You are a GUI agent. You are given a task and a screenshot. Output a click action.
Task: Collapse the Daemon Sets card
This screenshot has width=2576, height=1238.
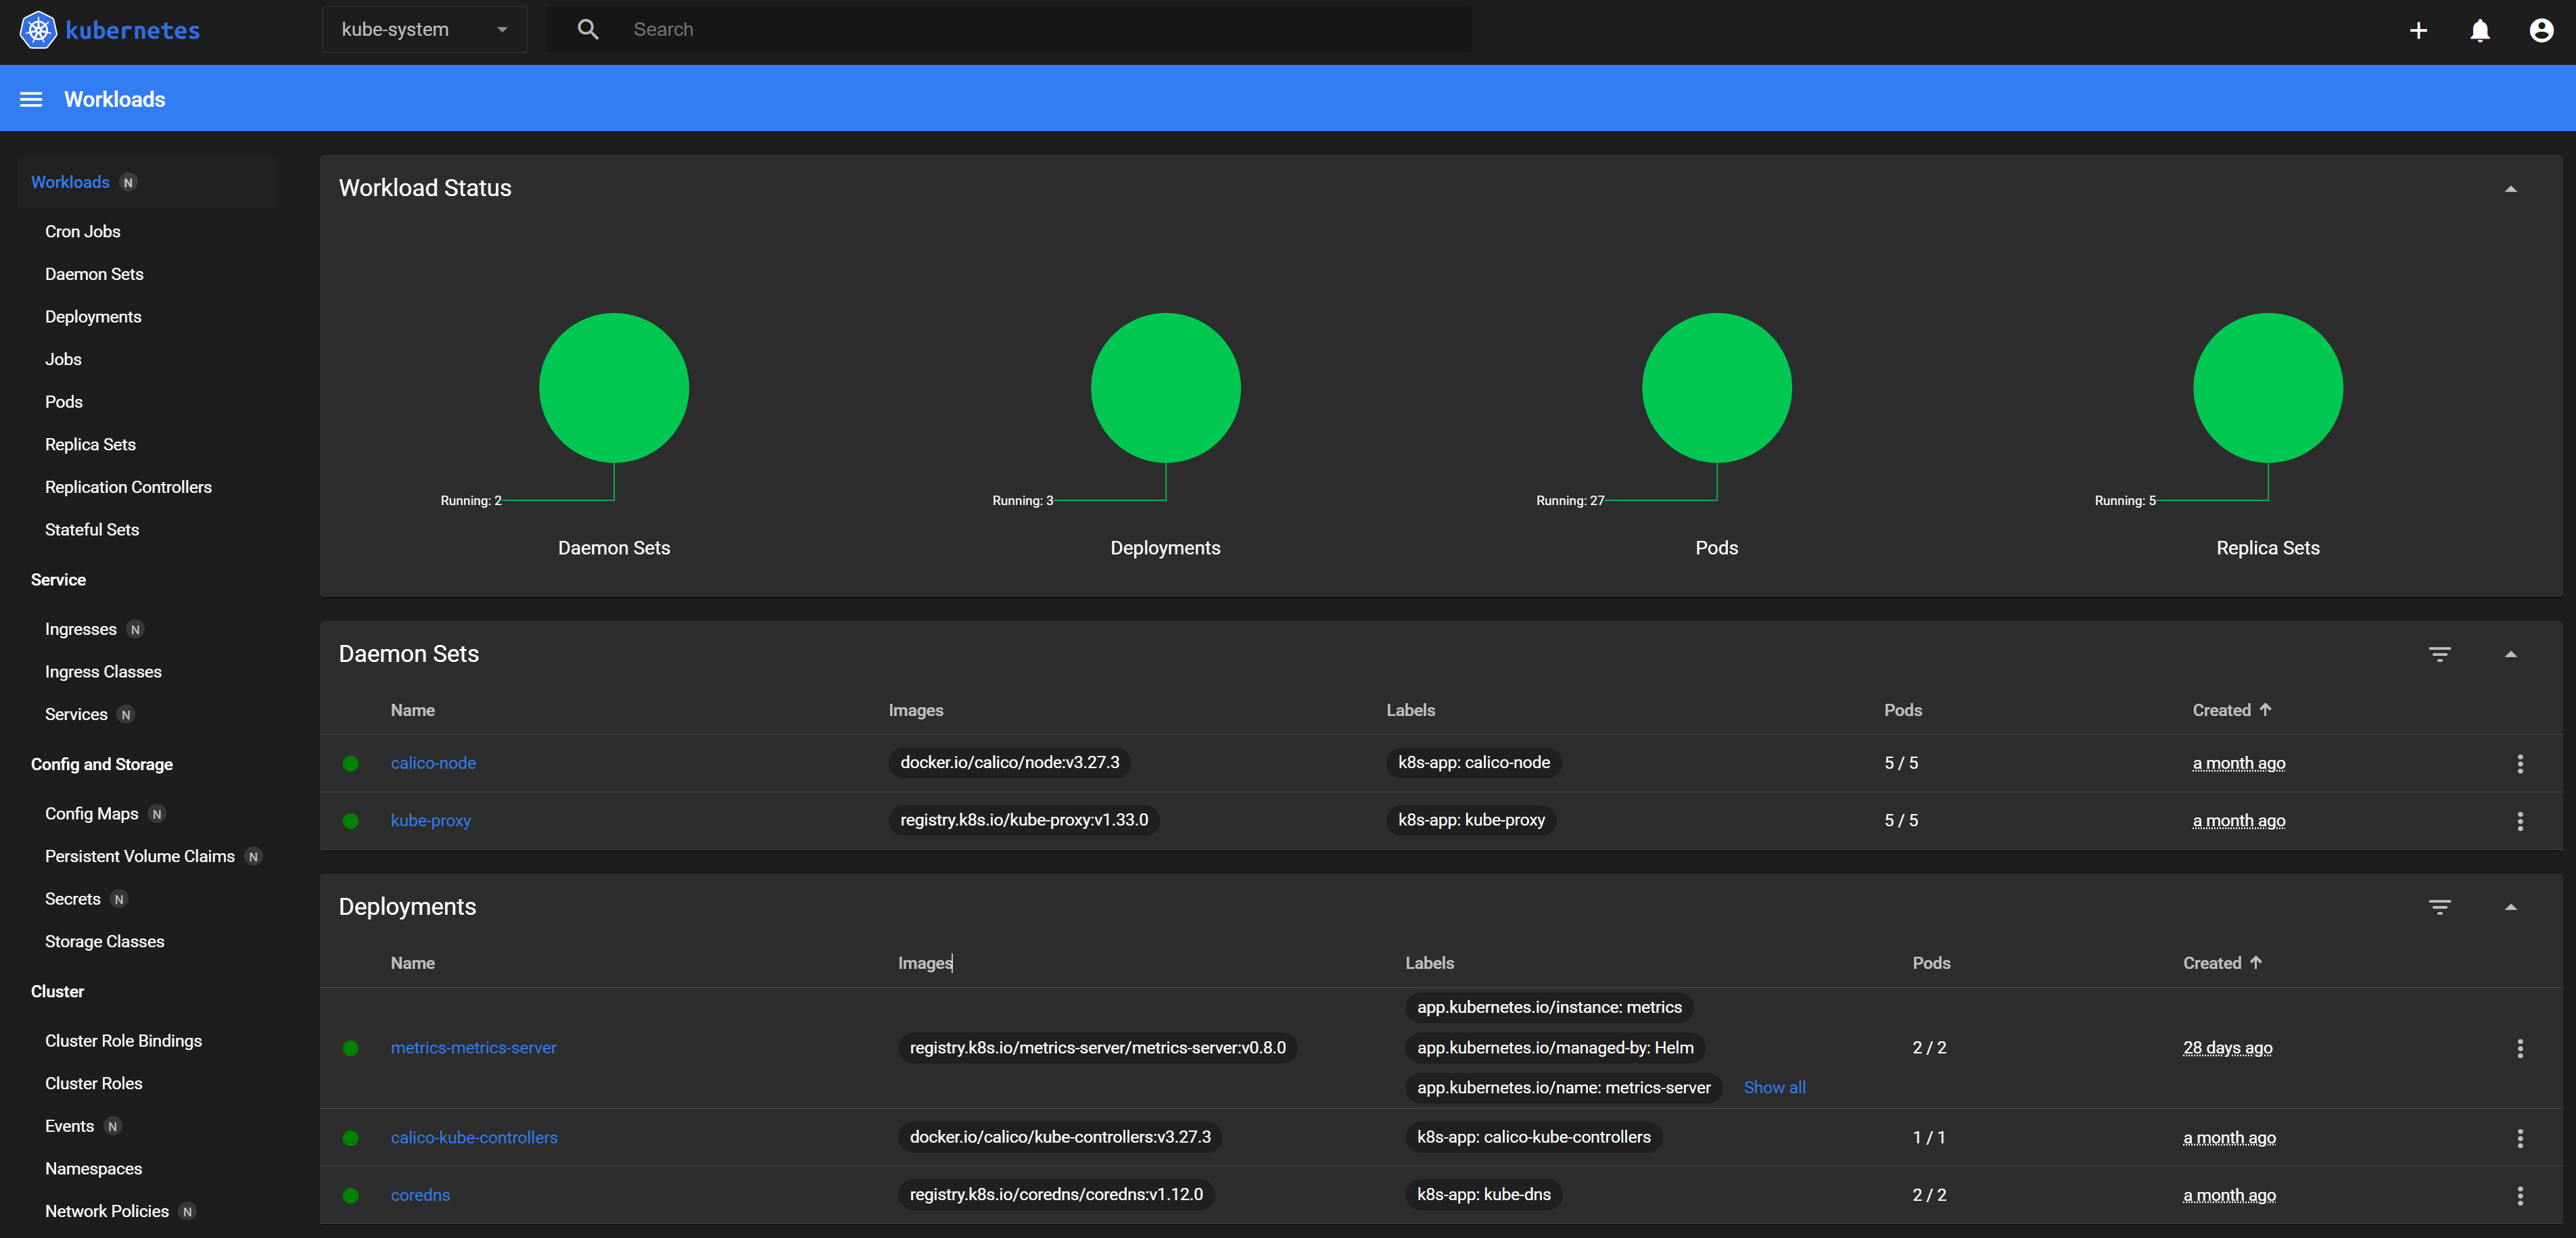2510,654
